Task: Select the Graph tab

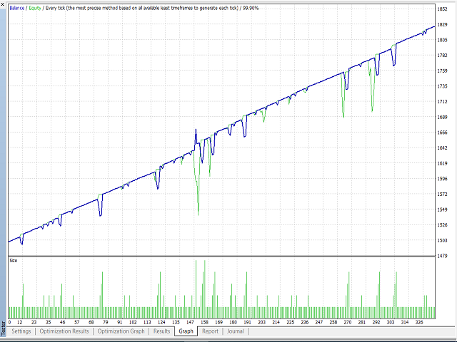Action: pos(186,331)
